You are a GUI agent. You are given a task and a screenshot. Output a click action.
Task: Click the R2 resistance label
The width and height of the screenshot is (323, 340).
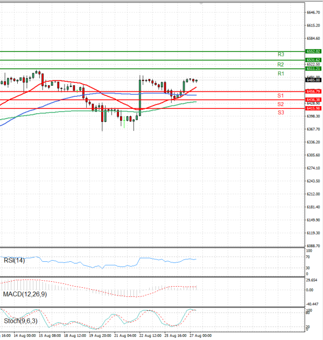click(x=280, y=65)
